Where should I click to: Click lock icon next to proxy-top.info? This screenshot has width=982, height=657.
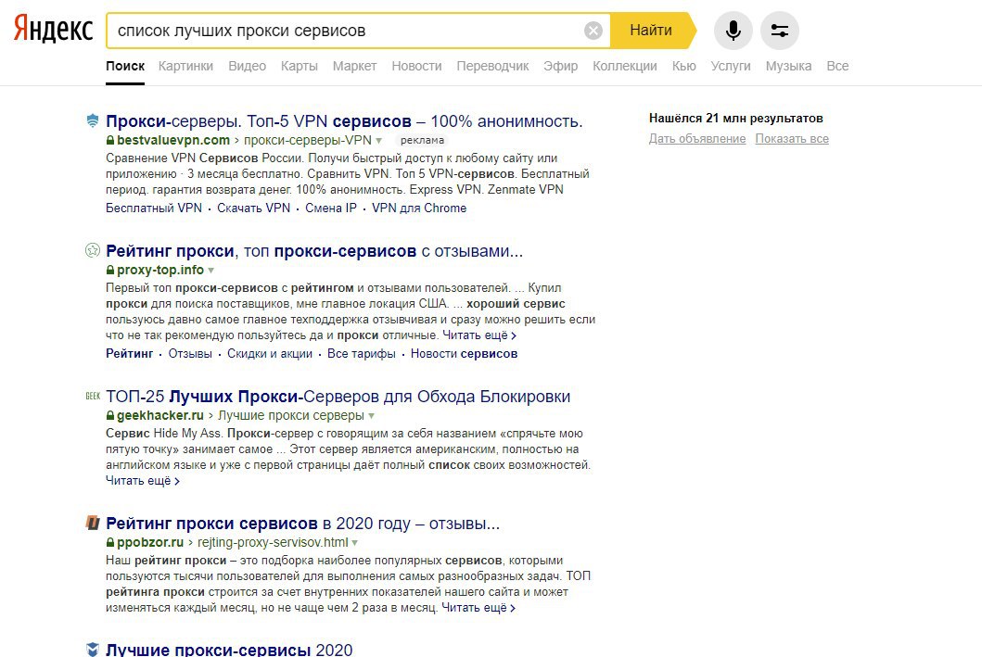click(x=110, y=271)
